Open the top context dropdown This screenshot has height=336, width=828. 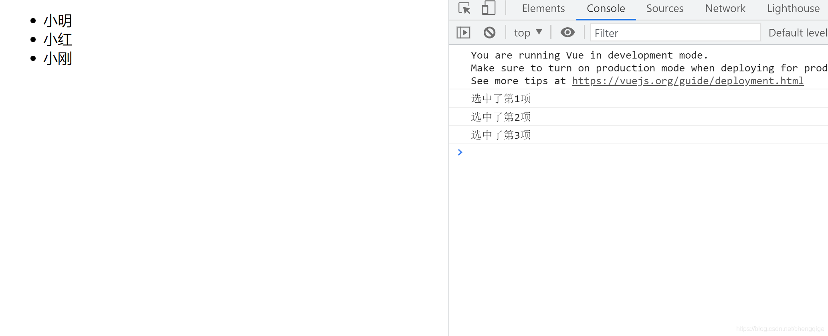(x=528, y=33)
